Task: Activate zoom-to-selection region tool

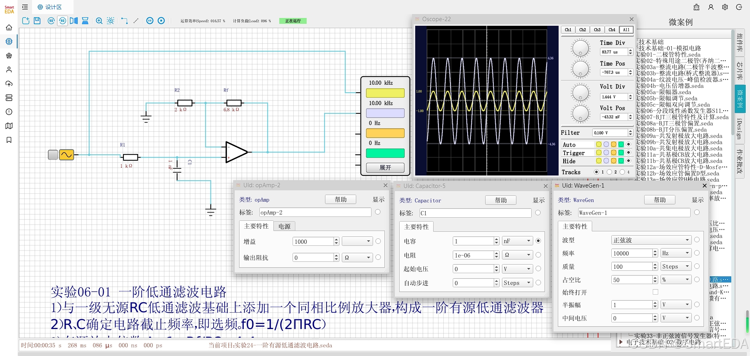Action: (111, 21)
